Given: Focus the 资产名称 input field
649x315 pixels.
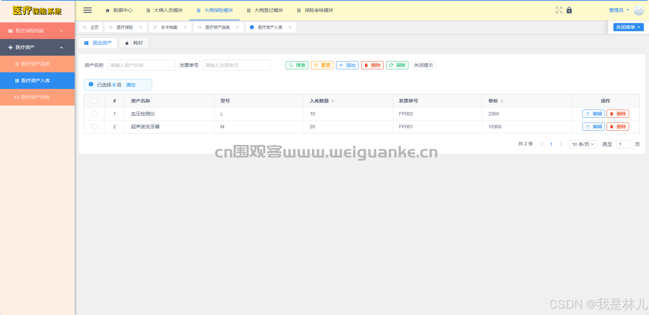Looking at the screenshot, I should (142, 65).
